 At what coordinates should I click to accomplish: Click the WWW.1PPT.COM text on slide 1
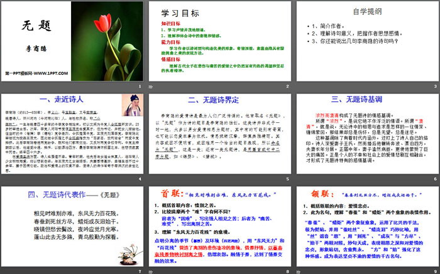point(51,73)
